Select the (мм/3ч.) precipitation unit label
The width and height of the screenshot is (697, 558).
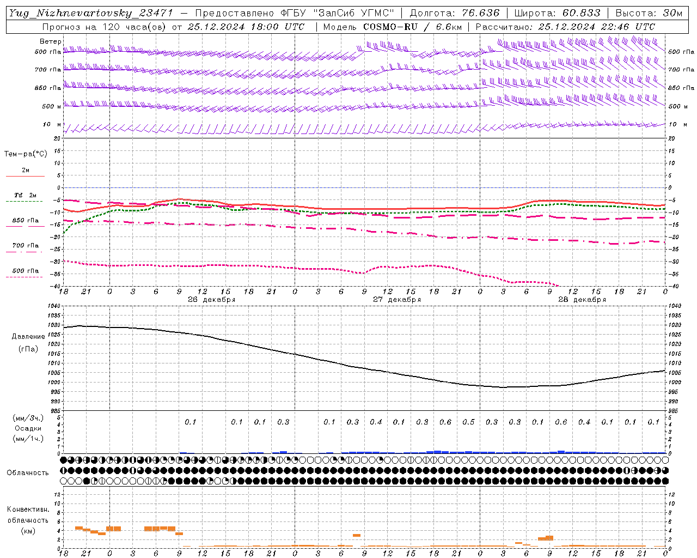[28, 418]
